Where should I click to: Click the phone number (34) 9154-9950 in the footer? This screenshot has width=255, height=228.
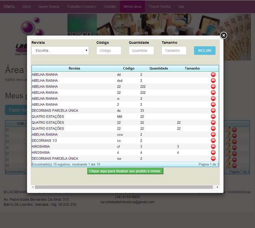coord(128,197)
